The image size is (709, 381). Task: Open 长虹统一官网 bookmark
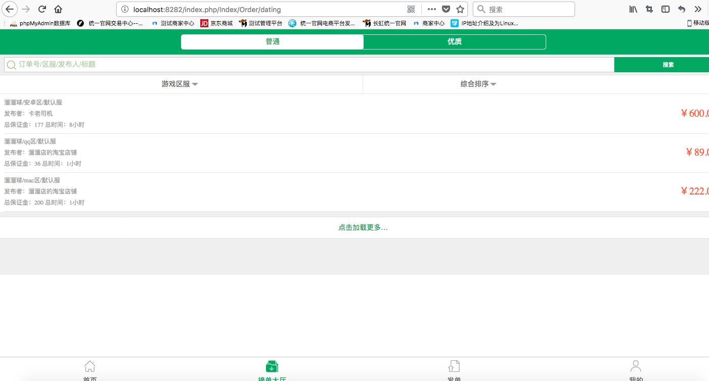pyautogui.click(x=384, y=23)
